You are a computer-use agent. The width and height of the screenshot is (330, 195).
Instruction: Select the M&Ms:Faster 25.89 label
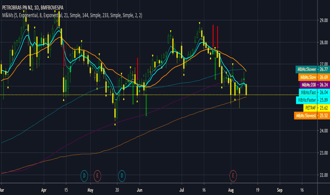pyautogui.click(x=313, y=100)
